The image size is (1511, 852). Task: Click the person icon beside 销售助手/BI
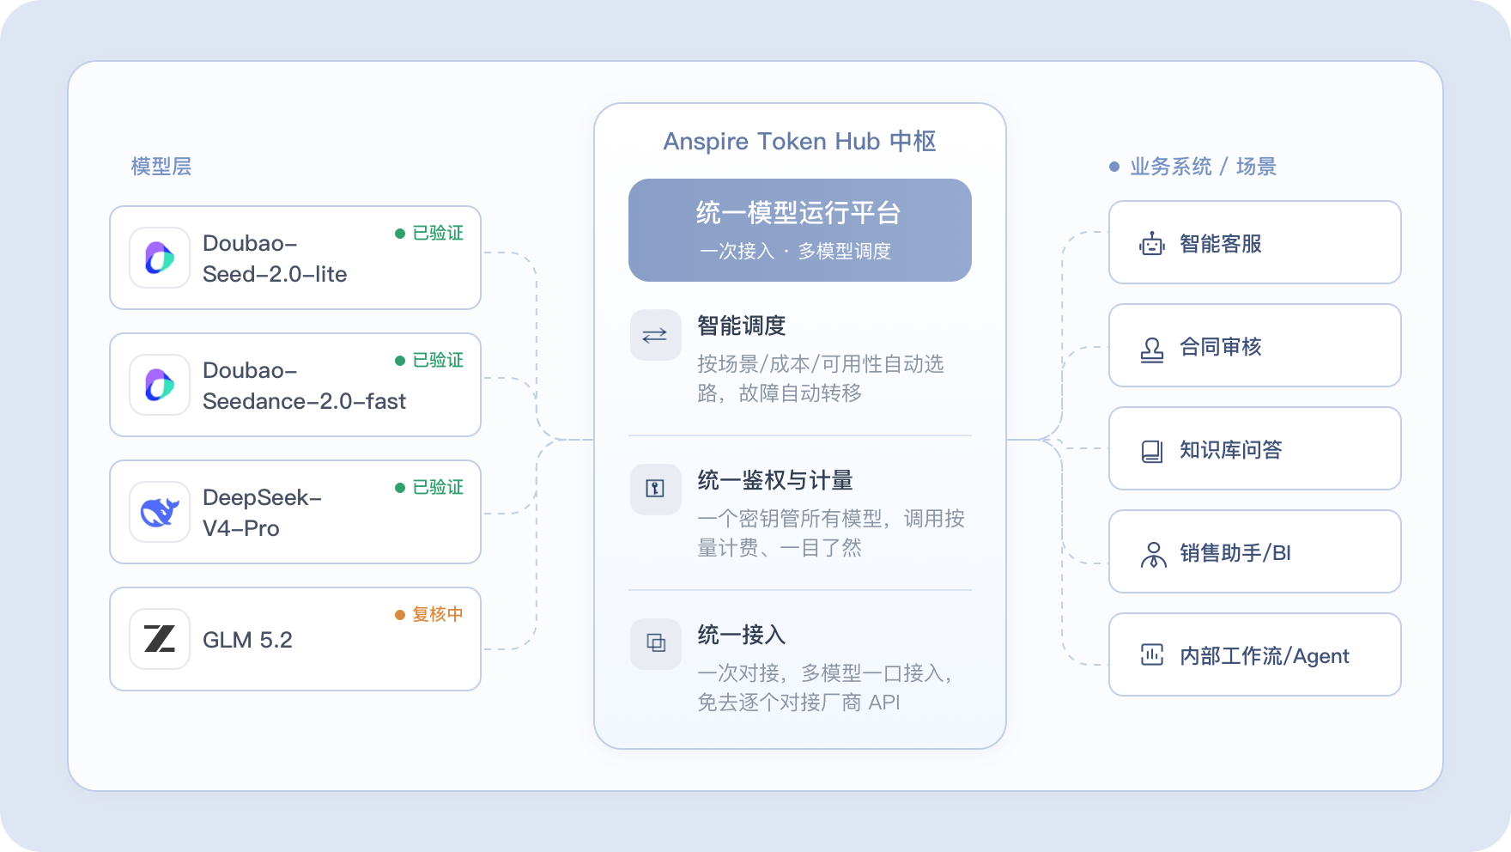[x=1153, y=555]
